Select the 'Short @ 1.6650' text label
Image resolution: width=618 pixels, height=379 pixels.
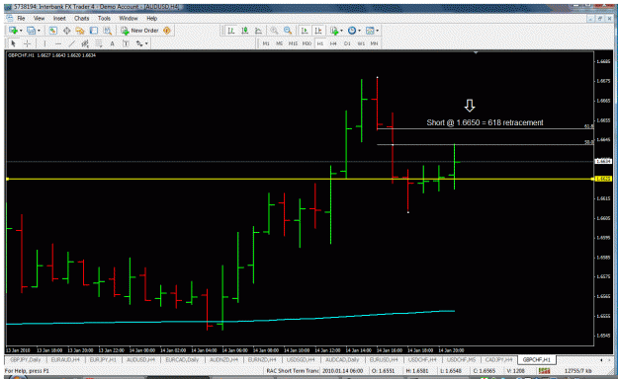tap(485, 122)
